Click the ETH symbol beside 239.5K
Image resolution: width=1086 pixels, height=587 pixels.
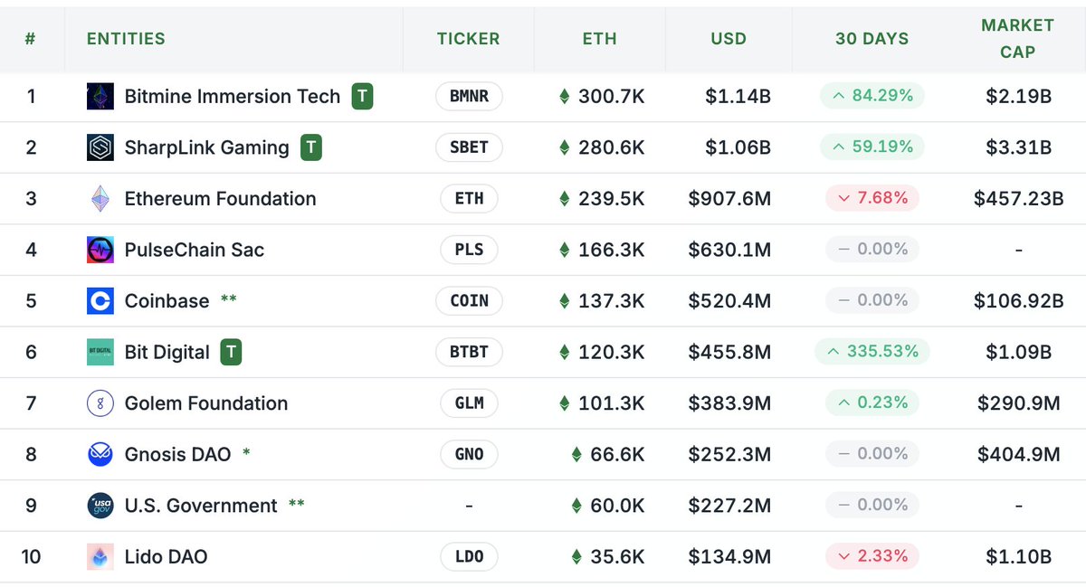click(565, 199)
